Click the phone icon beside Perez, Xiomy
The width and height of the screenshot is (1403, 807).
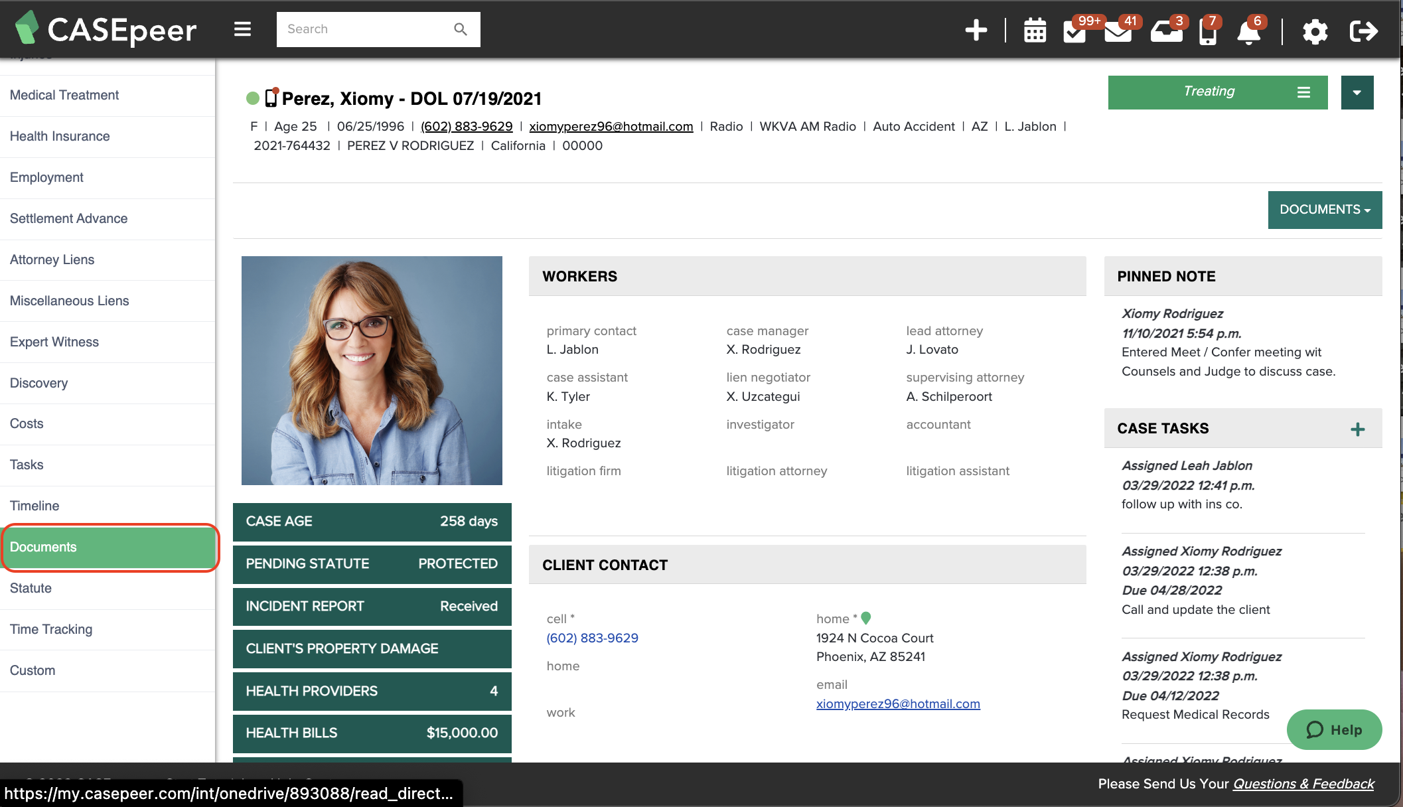point(271,98)
